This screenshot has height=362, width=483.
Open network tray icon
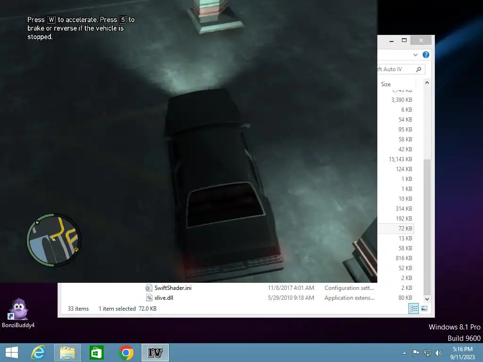tap(427, 353)
